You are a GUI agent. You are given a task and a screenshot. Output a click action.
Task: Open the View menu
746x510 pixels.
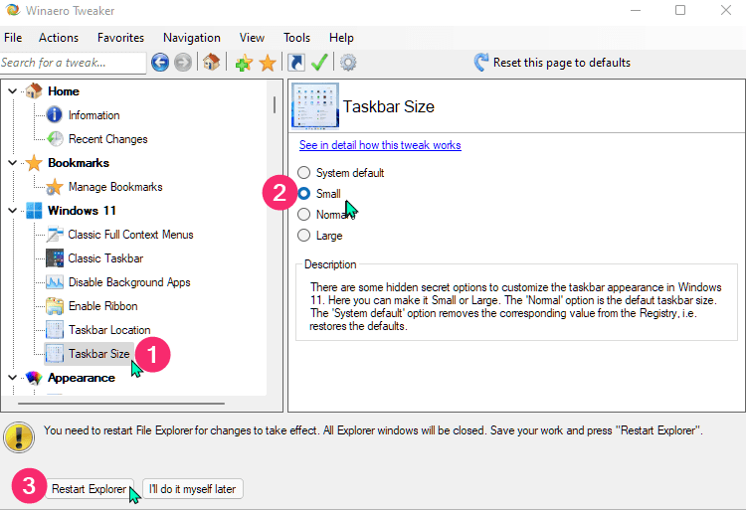pos(252,38)
